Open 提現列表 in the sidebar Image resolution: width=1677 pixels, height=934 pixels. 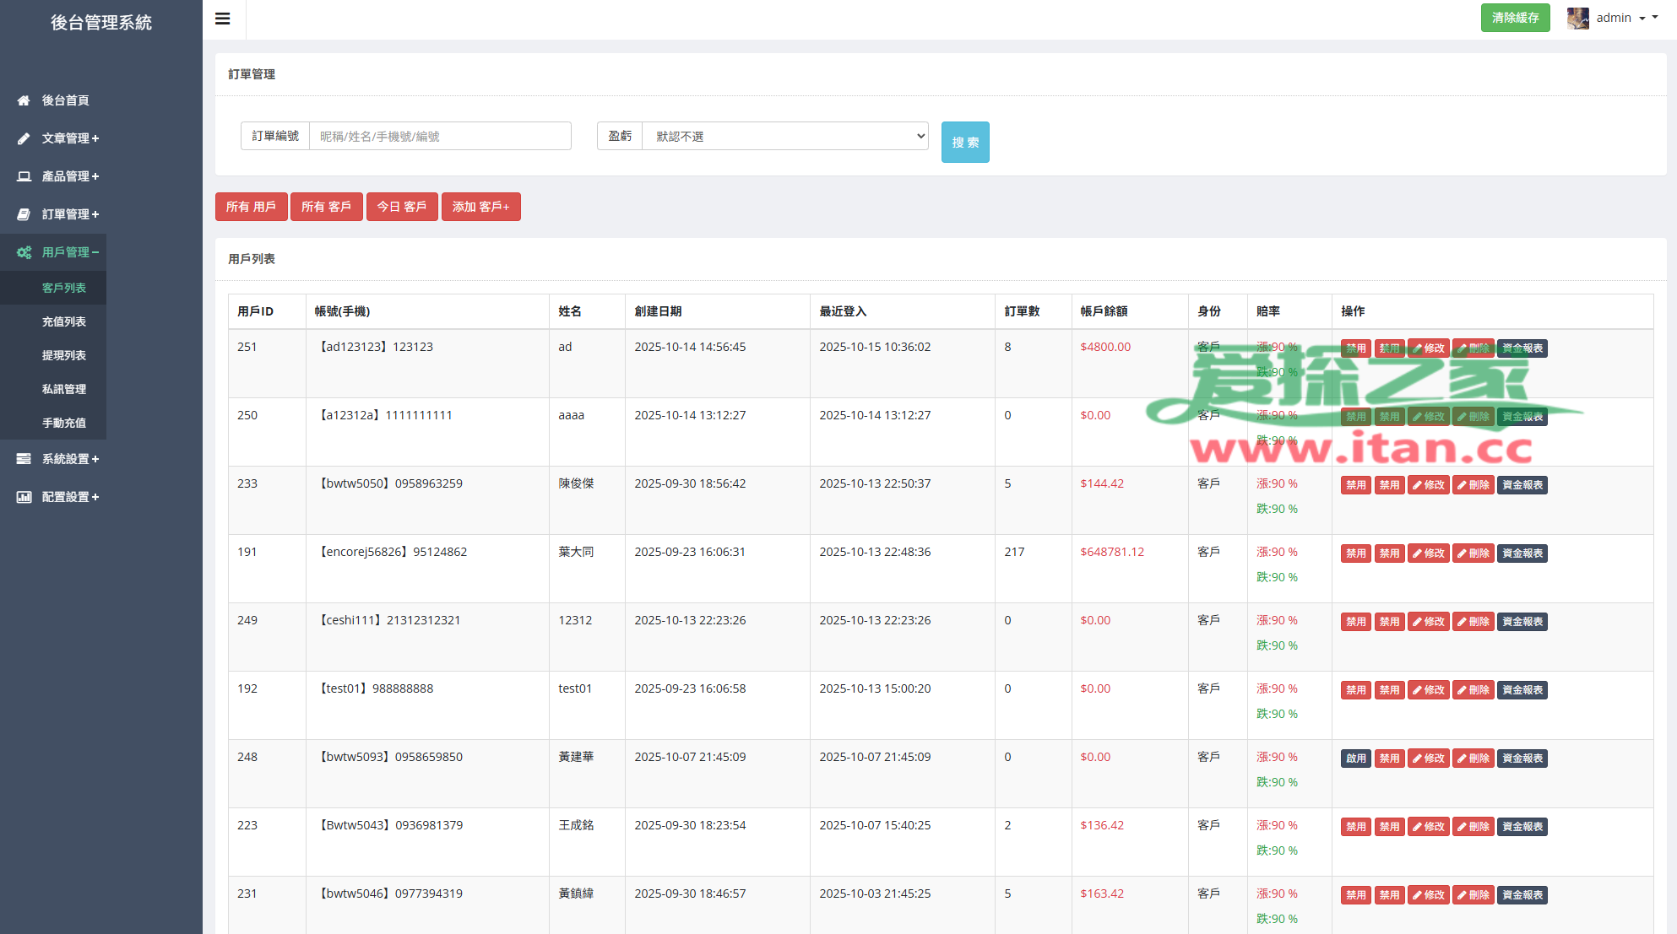tap(64, 355)
